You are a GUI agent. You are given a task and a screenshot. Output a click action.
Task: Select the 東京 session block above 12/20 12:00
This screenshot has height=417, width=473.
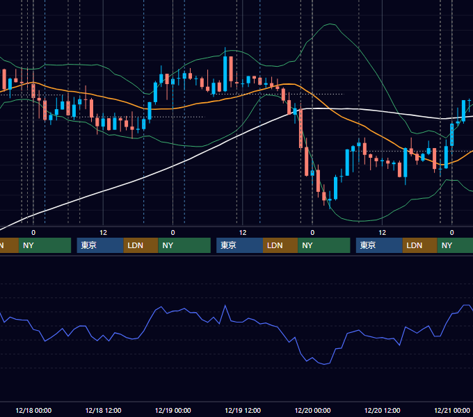click(379, 245)
